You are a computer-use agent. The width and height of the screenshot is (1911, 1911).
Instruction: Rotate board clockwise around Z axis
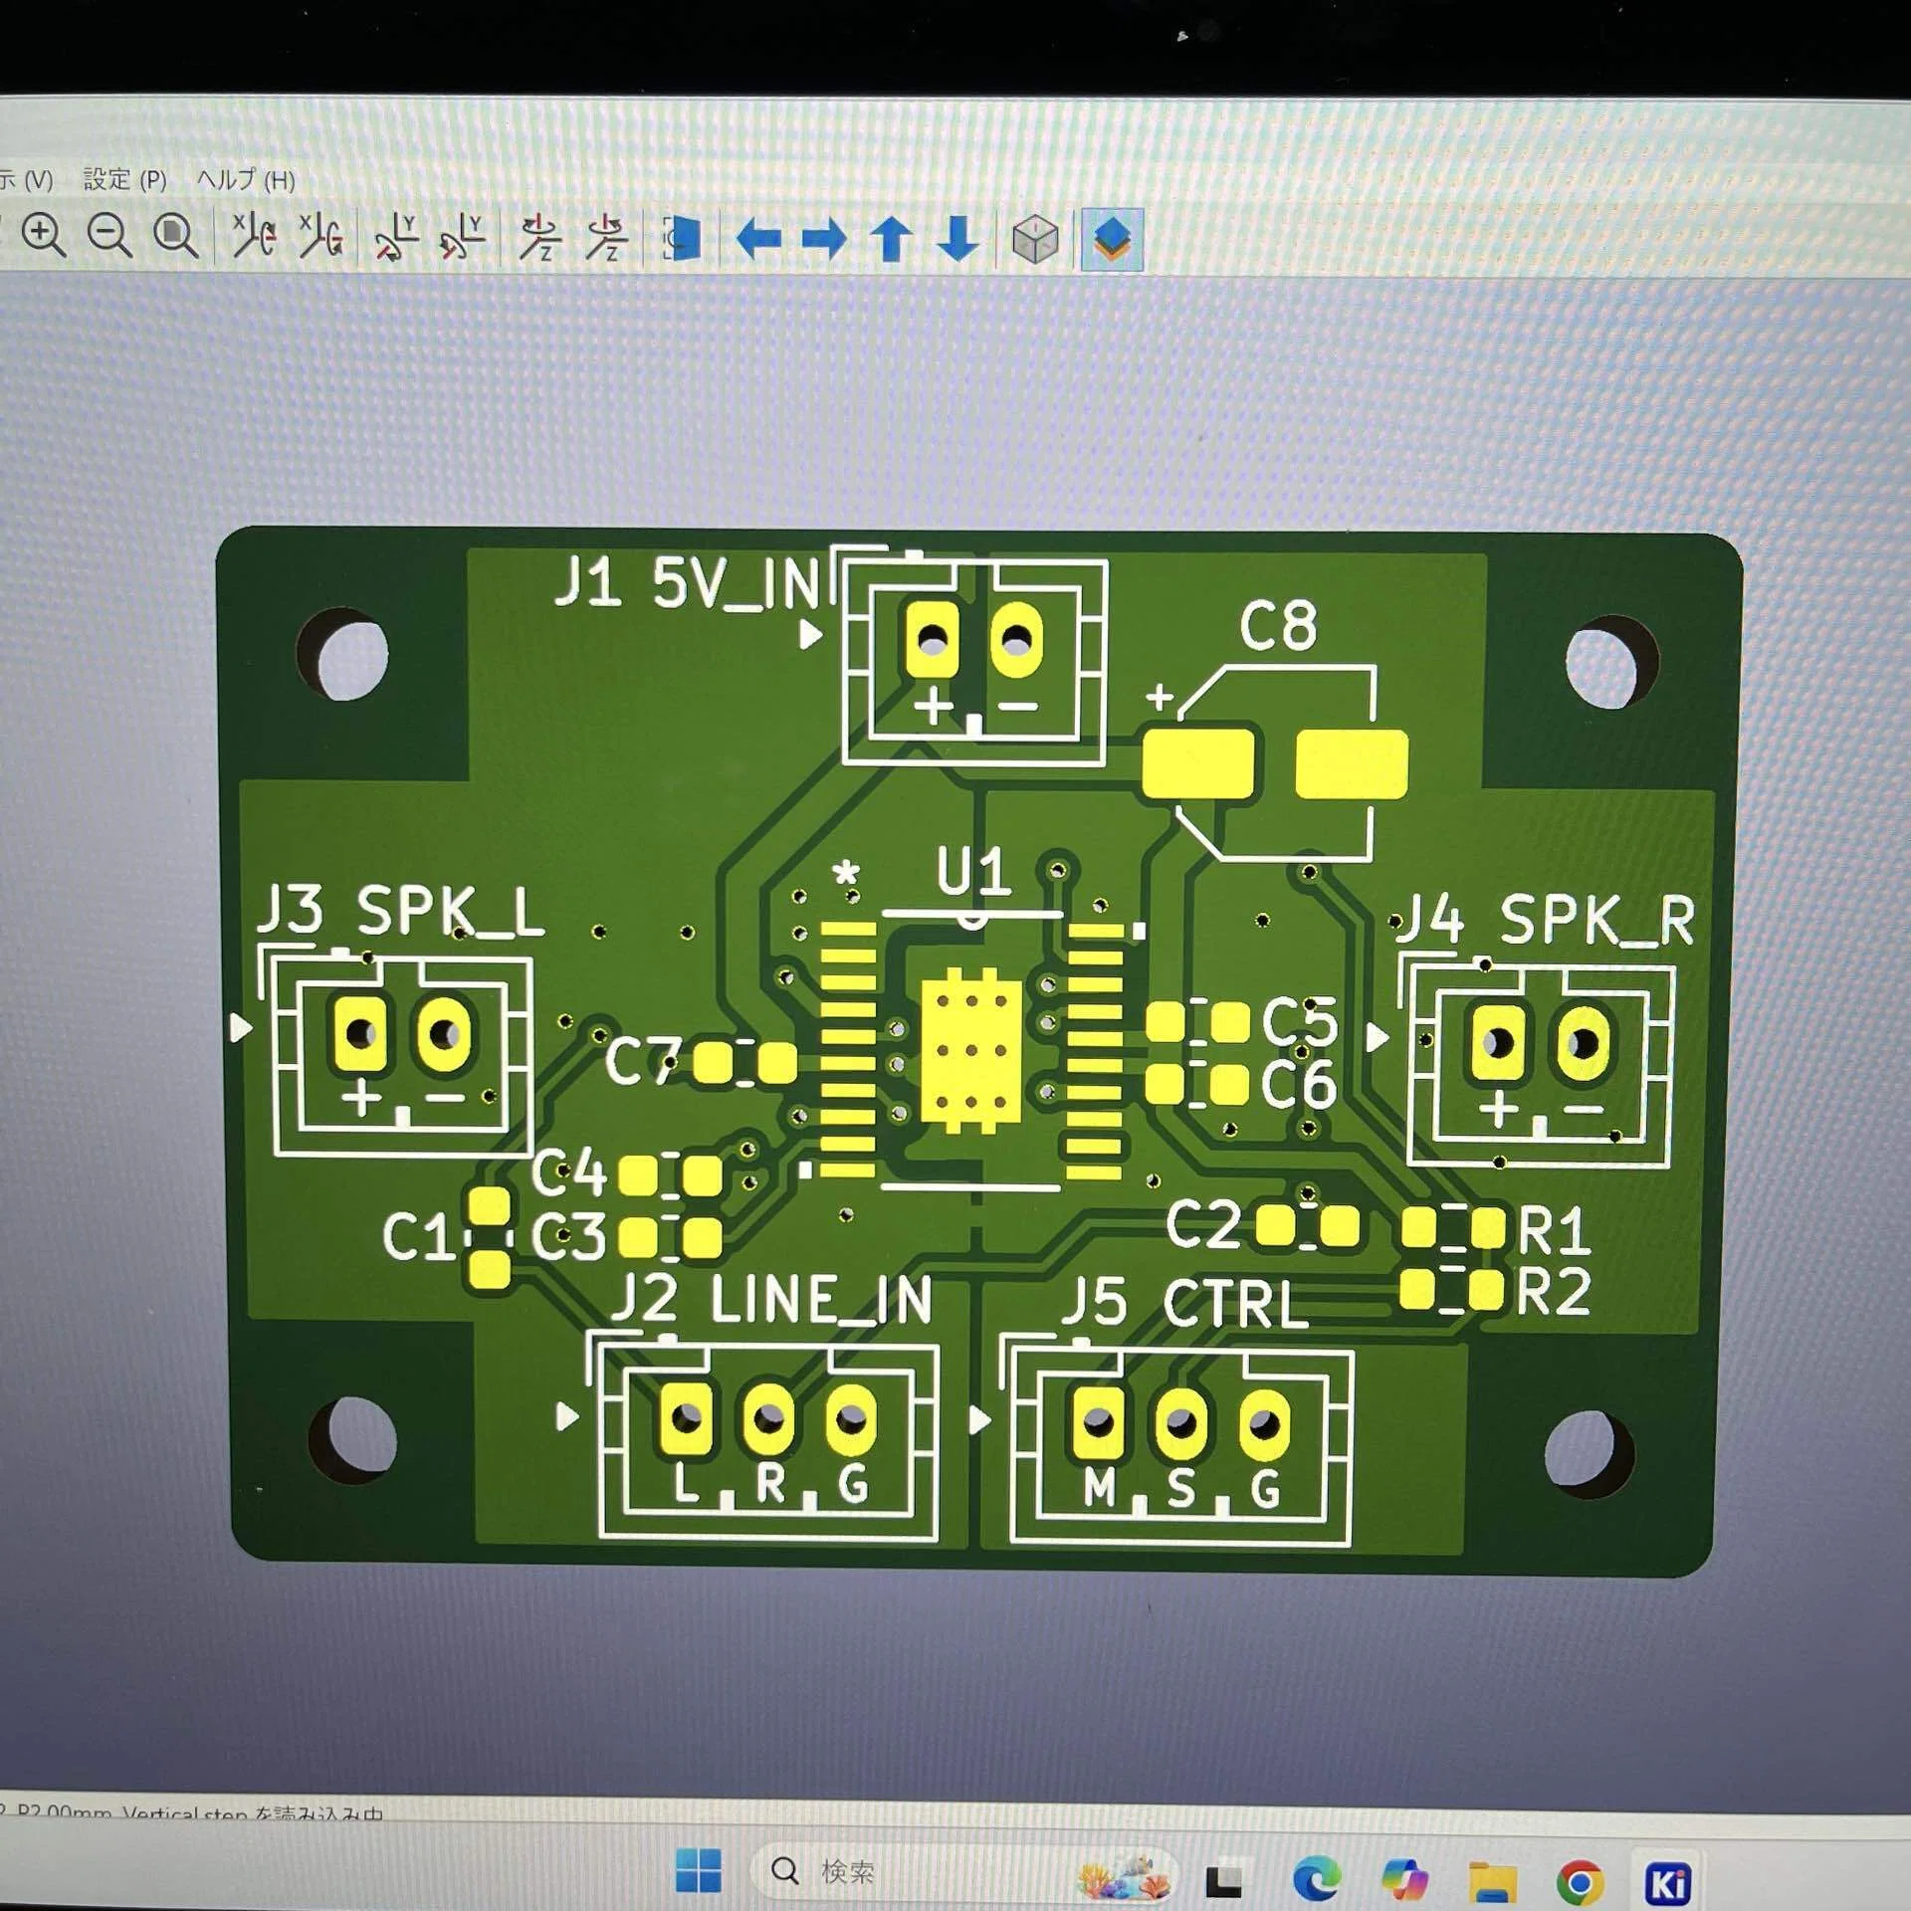coord(540,238)
